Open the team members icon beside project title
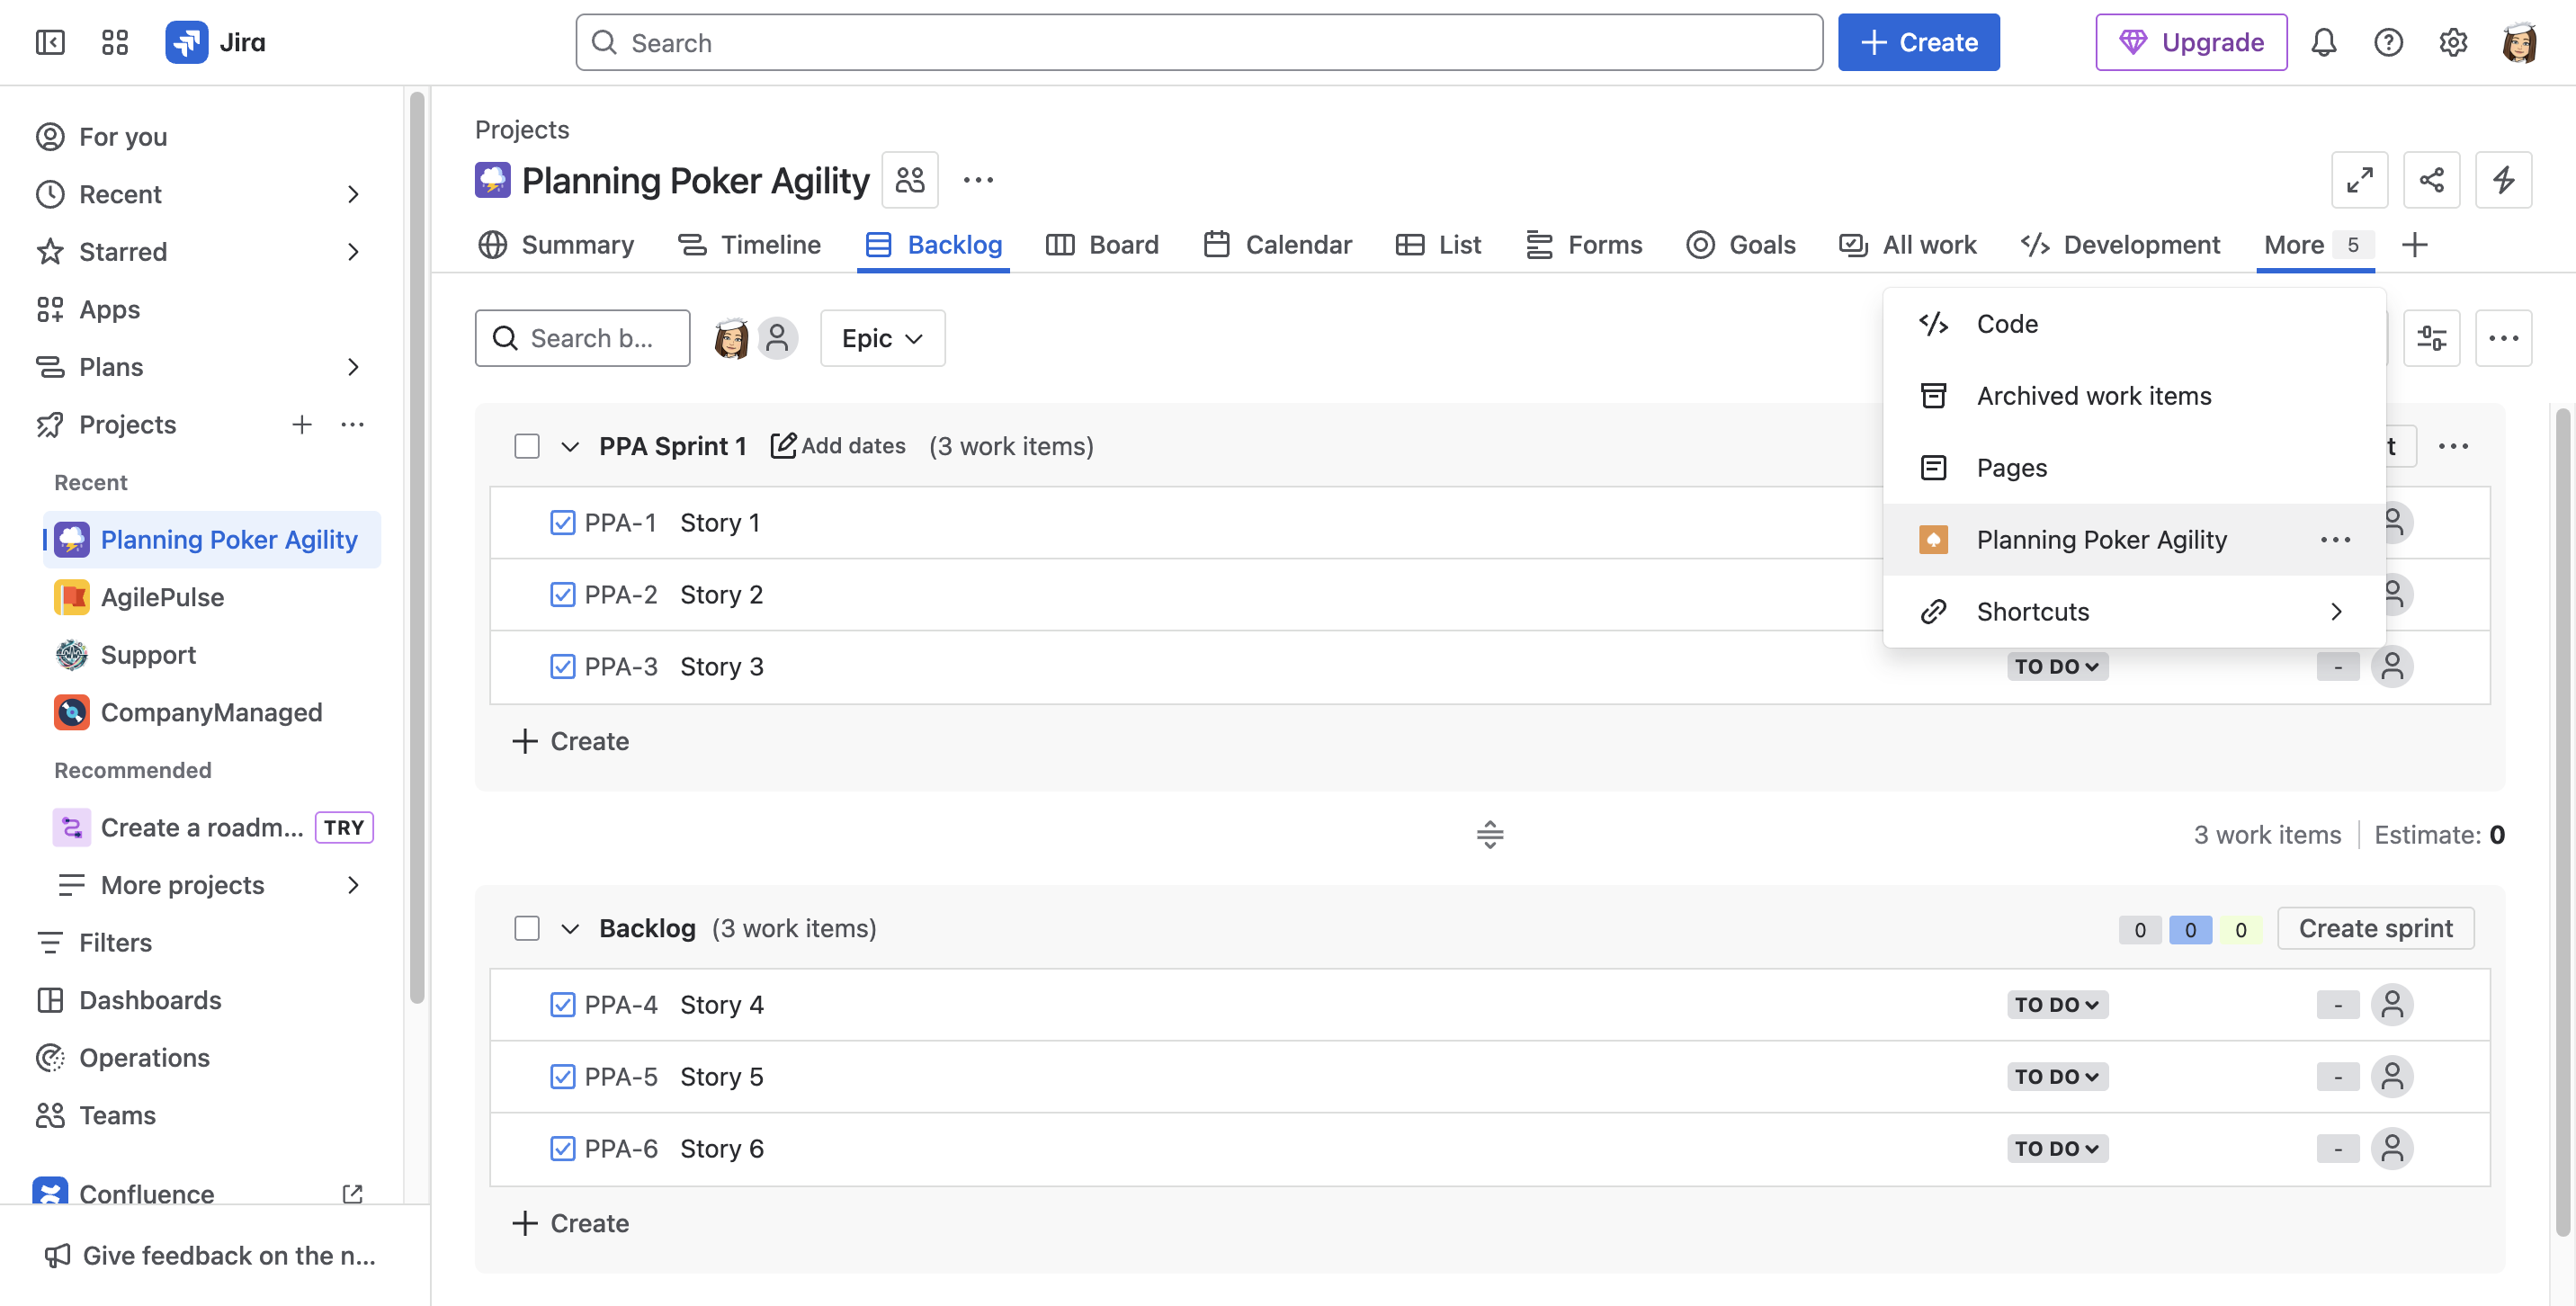This screenshot has height=1306, width=2576. click(x=910, y=180)
